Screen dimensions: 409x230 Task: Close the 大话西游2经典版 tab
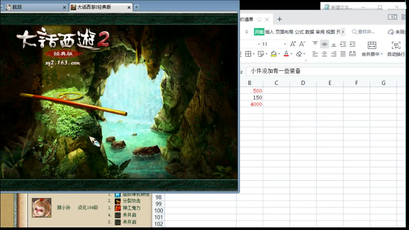point(129,7)
